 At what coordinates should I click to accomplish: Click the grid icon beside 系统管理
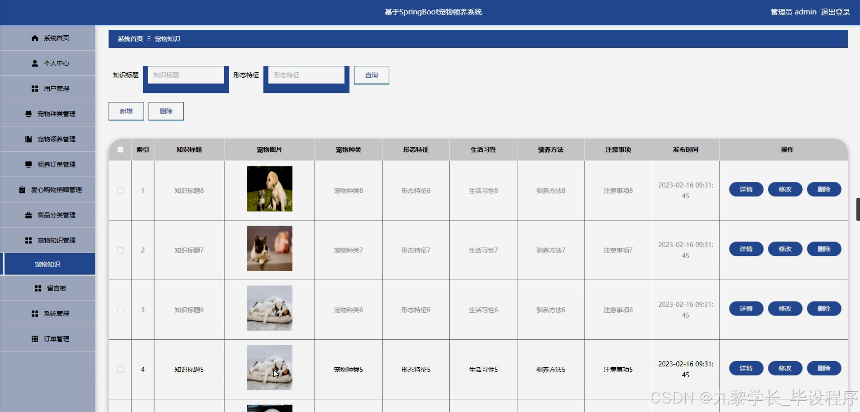point(35,314)
